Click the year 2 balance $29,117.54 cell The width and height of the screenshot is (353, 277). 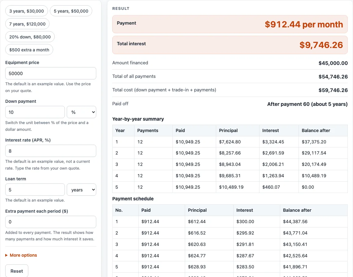coord(323,153)
